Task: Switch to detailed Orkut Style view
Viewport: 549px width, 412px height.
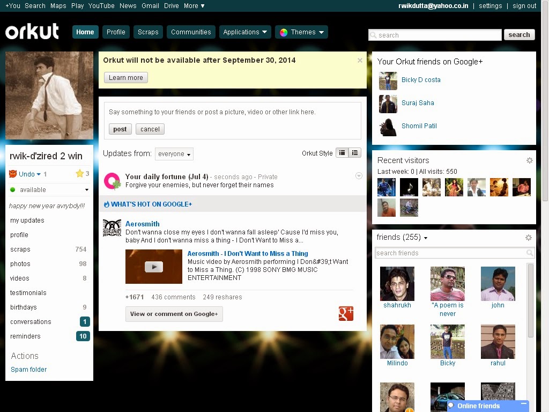Action: pyautogui.click(x=342, y=153)
